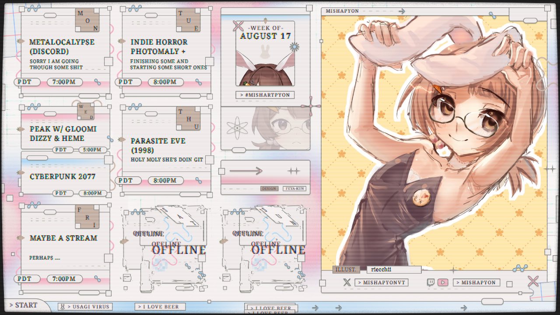
Task: Click the X (Twitter) logo icon
Action: [x=347, y=282]
